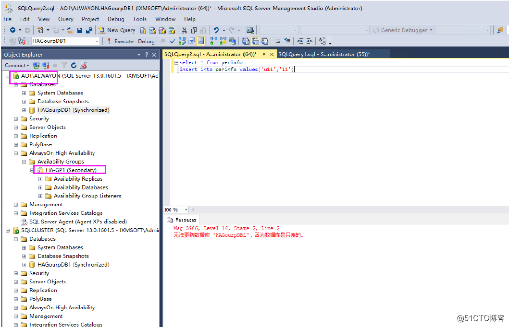
Task: Click the Debug button
Action: 146,41
